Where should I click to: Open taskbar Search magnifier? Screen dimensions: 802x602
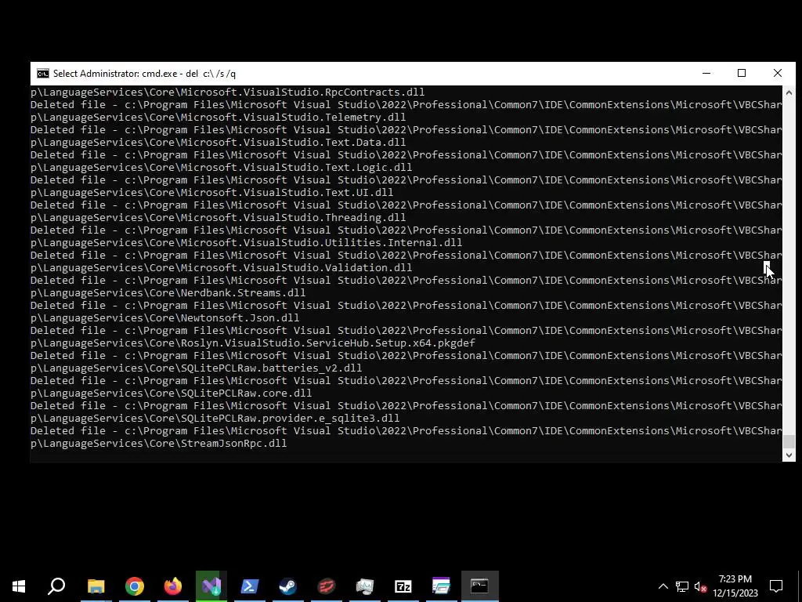pyautogui.click(x=56, y=586)
